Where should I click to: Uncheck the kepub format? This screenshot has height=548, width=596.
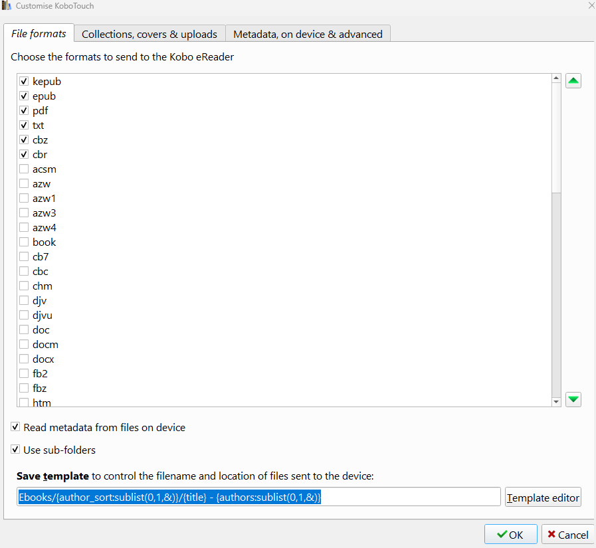coord(24,81)
